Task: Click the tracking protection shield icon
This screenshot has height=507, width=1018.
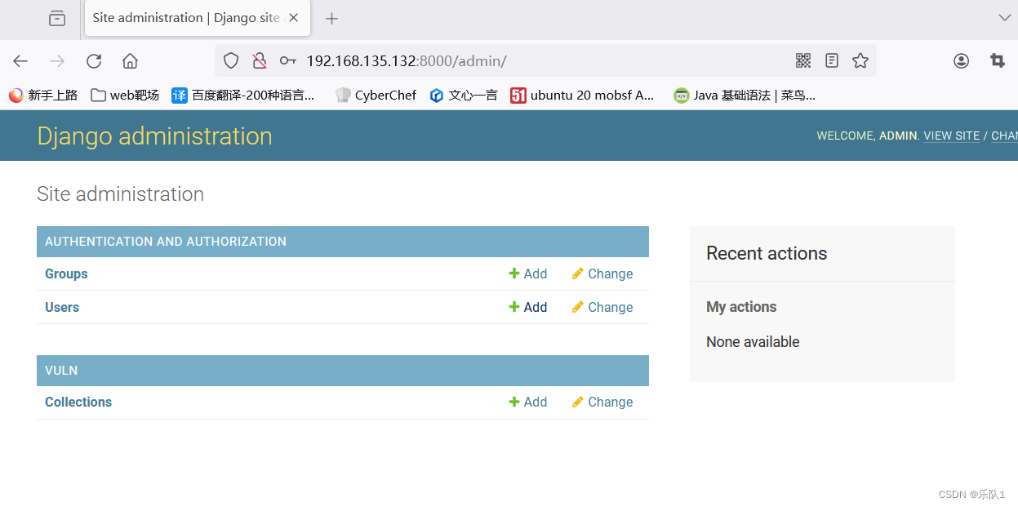Action: 231,60
